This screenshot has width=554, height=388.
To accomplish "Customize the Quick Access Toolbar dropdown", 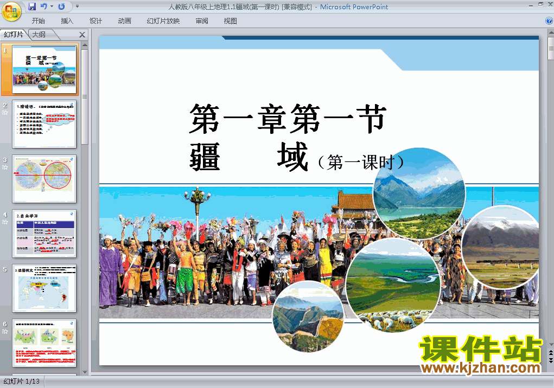I will (x=77, y=7).
